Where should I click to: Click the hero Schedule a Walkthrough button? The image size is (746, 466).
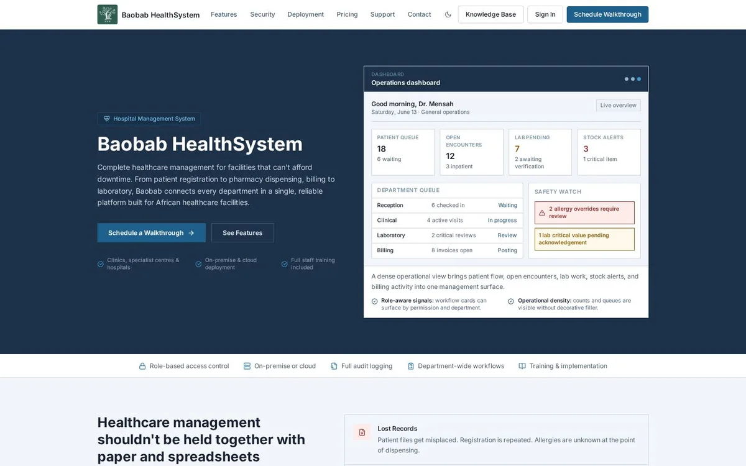coord(152,233)
